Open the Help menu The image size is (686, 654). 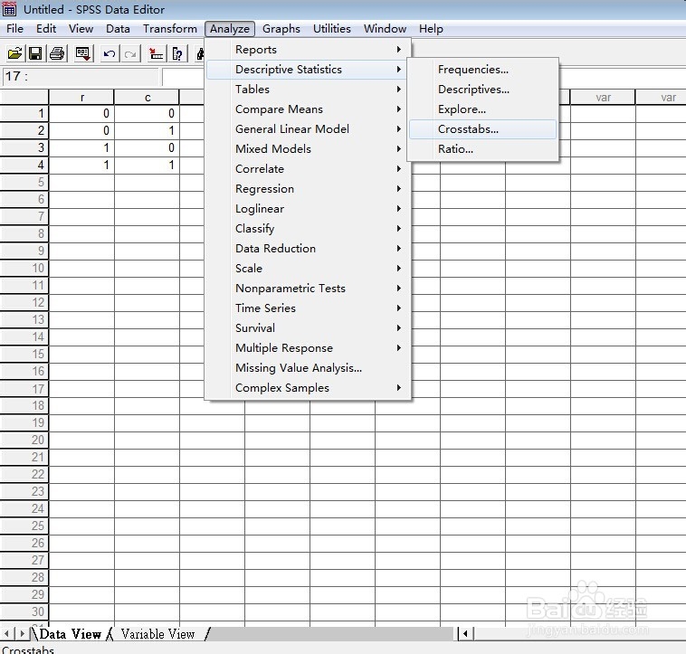click(431, 29)
